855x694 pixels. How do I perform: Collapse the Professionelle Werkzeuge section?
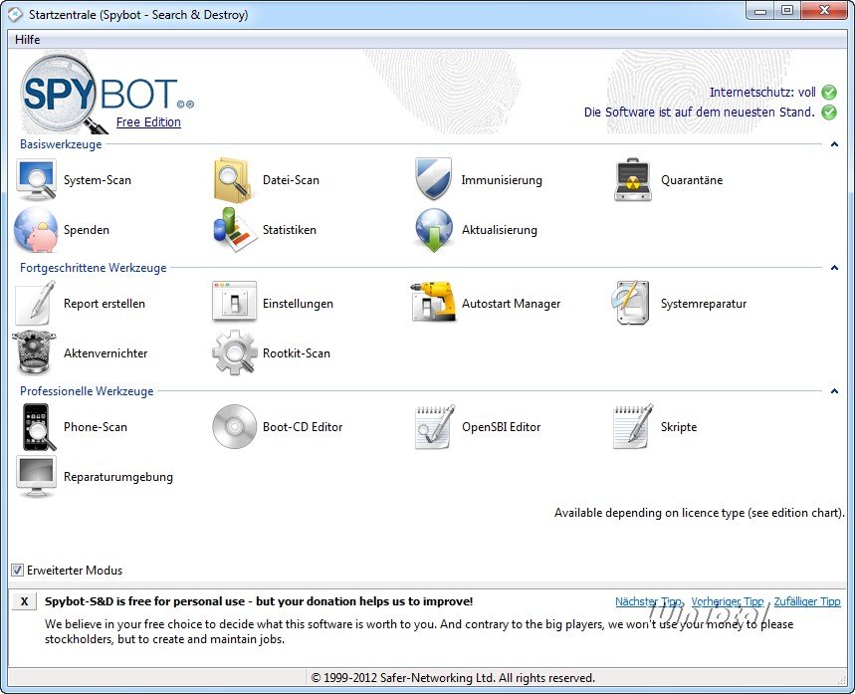[834, 391]
